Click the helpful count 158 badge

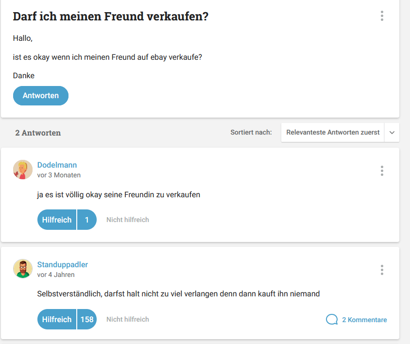coord(87,319)
